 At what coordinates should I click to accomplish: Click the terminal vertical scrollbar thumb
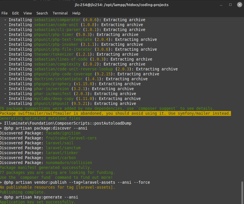pos(242,192)
